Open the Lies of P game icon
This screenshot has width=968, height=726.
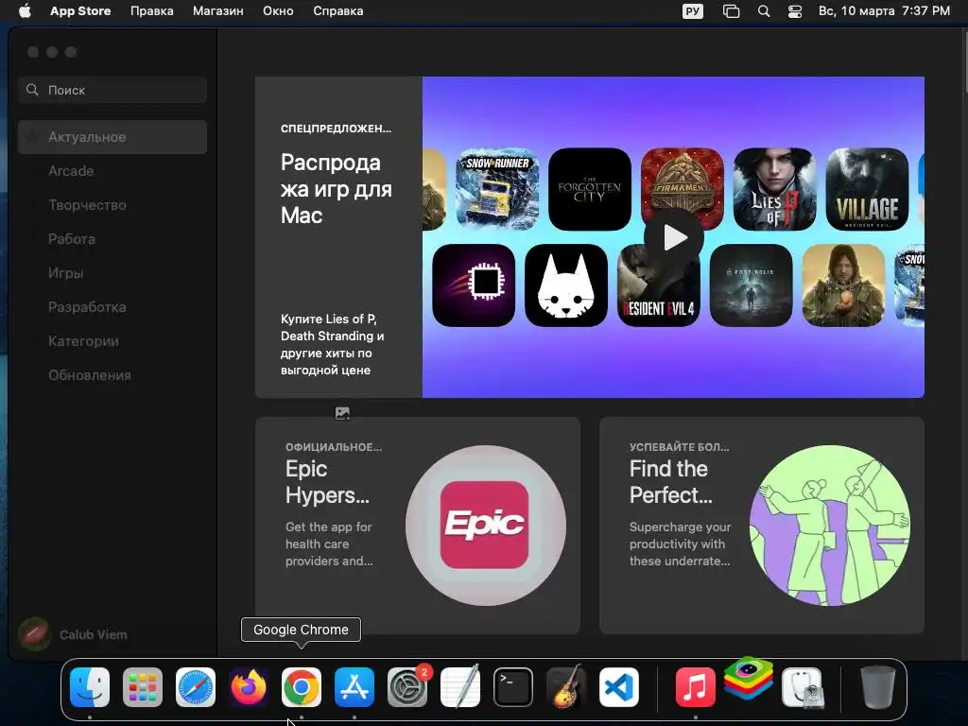point(775,189)
